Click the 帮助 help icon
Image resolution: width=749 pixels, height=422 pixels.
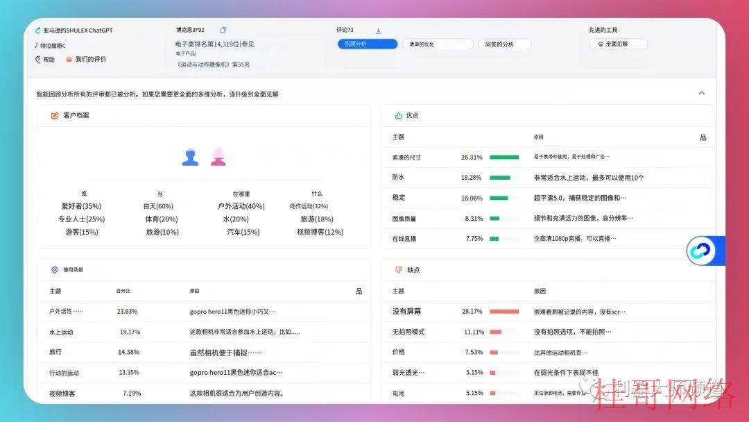click(38, 59)
